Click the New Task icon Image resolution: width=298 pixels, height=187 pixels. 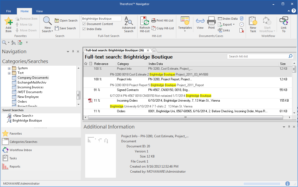tap(253, 21)
